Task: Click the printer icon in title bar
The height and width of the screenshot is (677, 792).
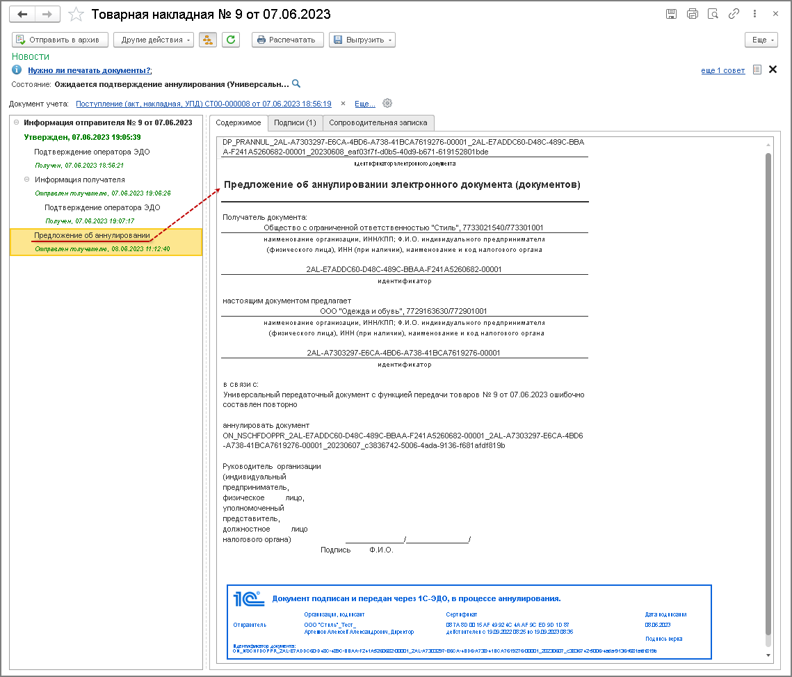Action: pyautogui.click(x=693, y=14)
